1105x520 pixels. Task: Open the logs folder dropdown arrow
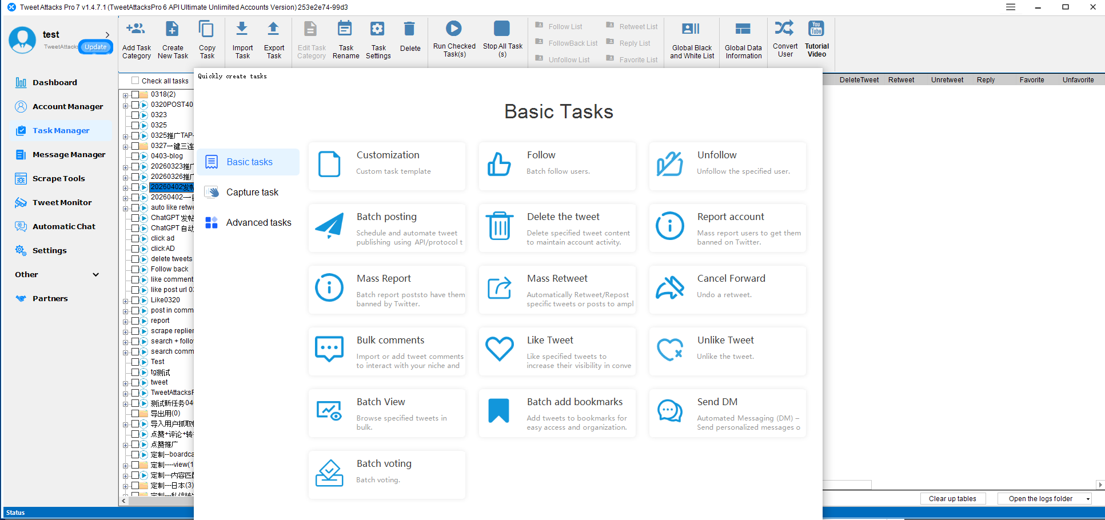click(1088, 499)
